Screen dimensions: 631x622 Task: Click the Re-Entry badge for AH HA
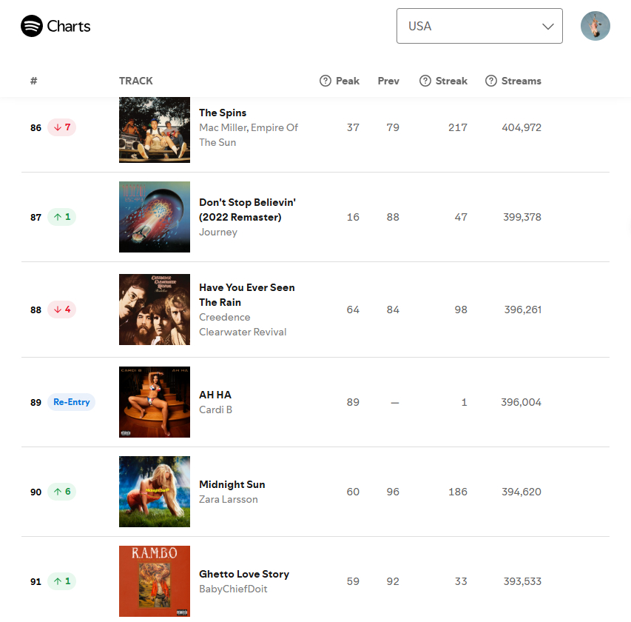point(72,402)
